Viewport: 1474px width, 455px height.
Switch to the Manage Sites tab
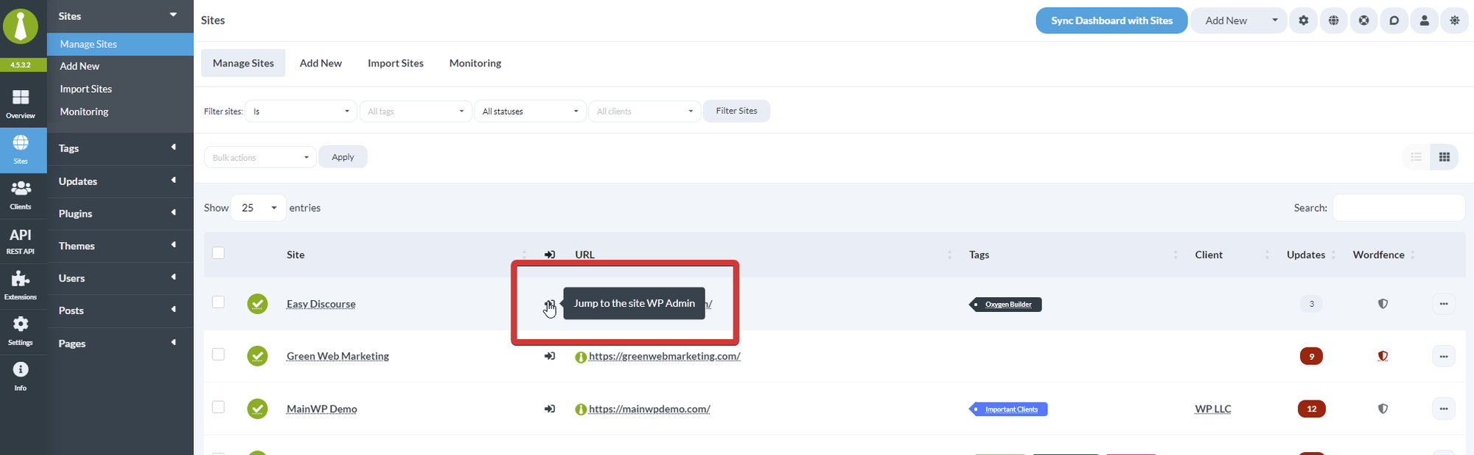pos(243,63)
